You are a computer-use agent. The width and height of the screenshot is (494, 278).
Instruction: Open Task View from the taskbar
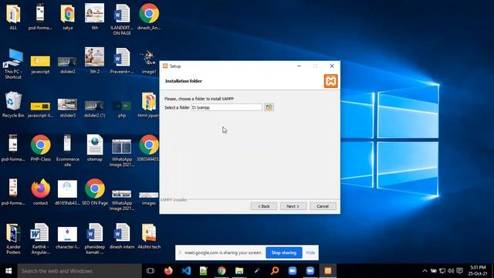151,271
